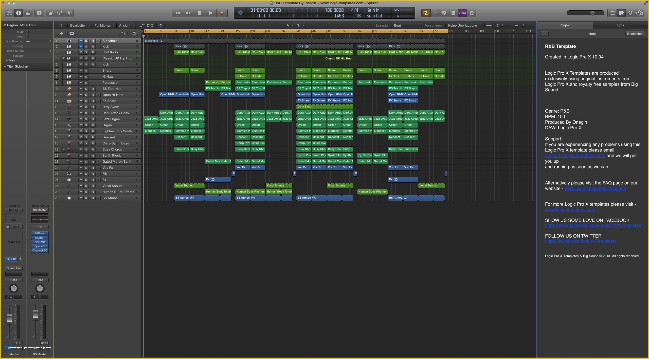Enable Loop checkbox in Region inspector
The image size is (649, 359).
pyautogui.click(x=27, y=36)
